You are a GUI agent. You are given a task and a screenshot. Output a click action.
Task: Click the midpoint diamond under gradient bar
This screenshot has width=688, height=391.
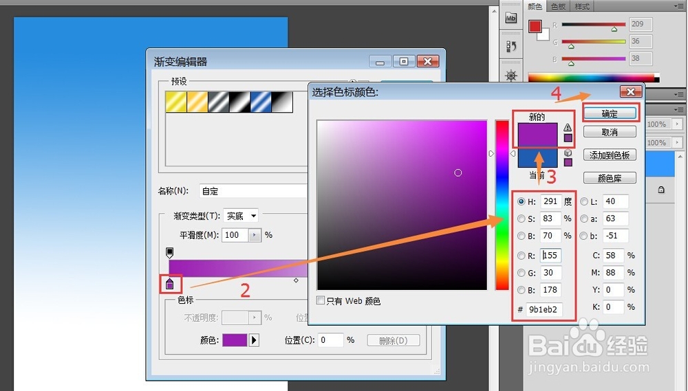(x=296, y=280)
